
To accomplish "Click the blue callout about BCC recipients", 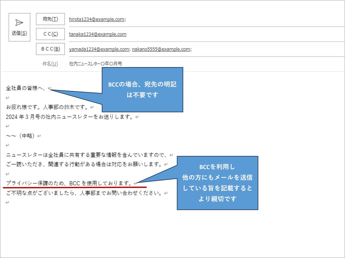I will click(142, 89).
